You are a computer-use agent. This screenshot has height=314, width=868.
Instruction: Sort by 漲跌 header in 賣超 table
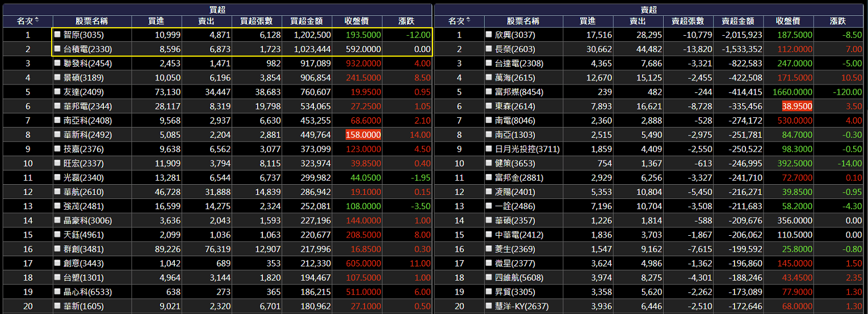tap(838, 21)
